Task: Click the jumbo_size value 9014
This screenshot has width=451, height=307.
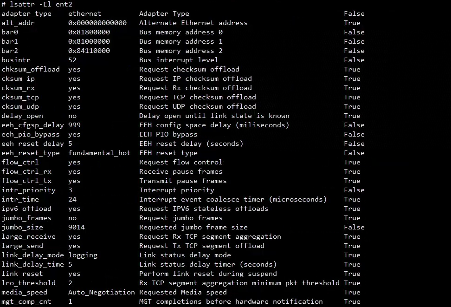Action: [x=77, y=227]
